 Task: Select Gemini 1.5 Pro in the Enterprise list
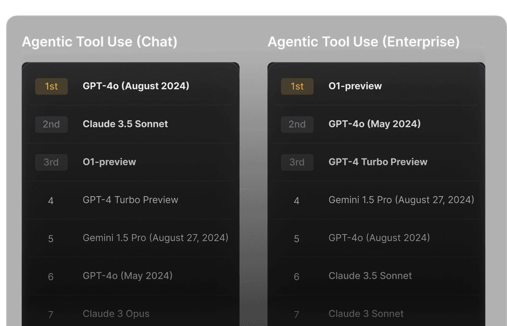click(x=401, y=200)
